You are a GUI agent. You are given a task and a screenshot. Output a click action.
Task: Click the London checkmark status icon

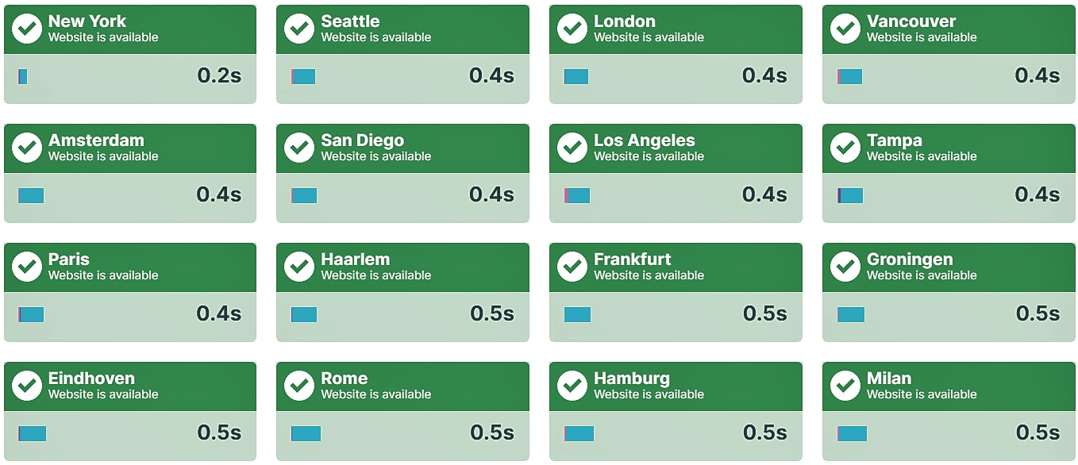pyautogui.click(x=572, y=29)
